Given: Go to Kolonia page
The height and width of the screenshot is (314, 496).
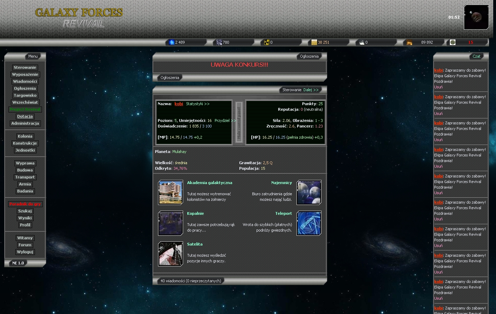Looking at the screenshot, I should tap(25, 136).
